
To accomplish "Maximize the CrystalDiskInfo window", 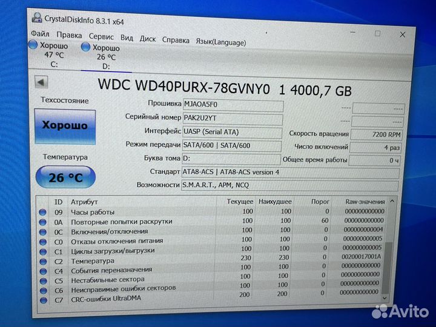I will 378,33.
